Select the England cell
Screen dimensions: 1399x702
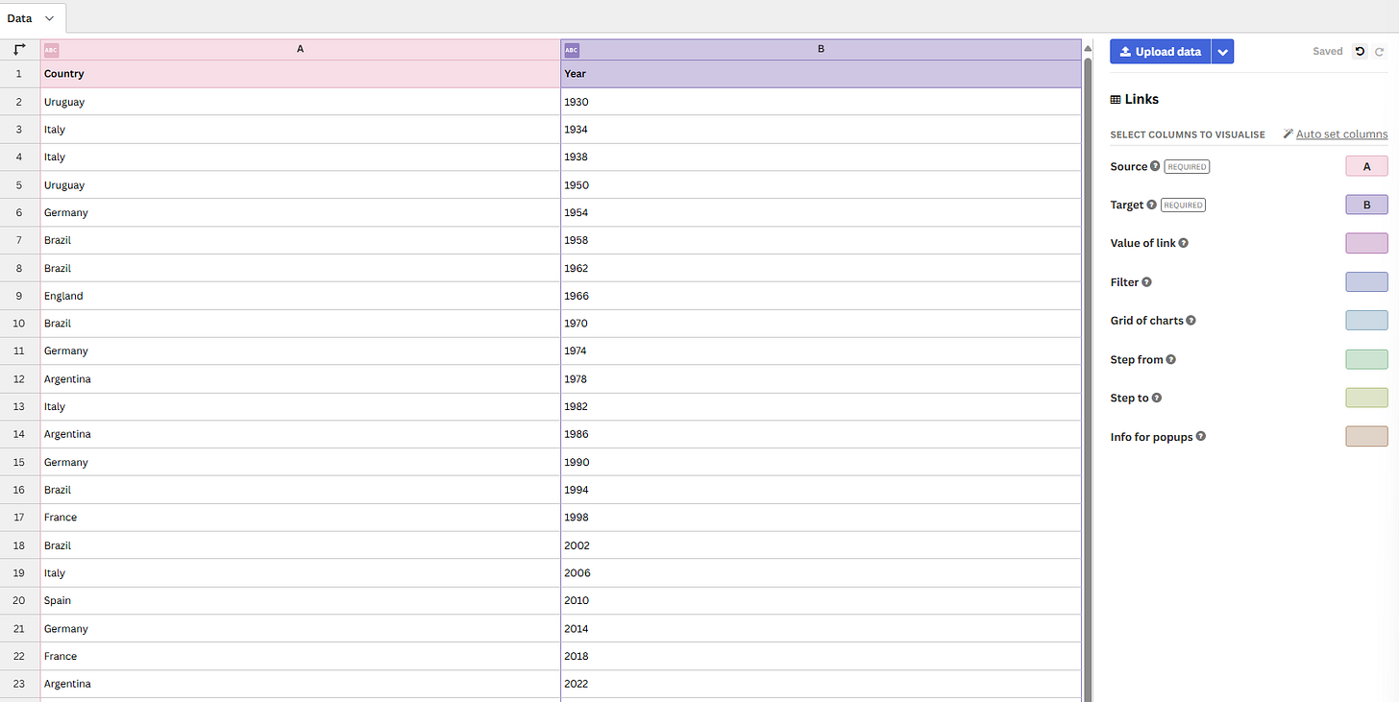[x=301, y=296]
